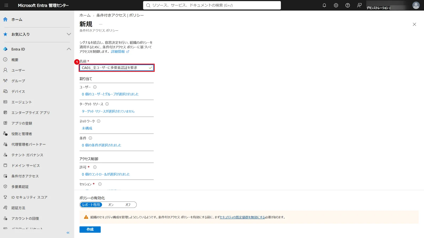Open the help question mark icon
This screenshot has width=424, height=238.
pos(348,5)
